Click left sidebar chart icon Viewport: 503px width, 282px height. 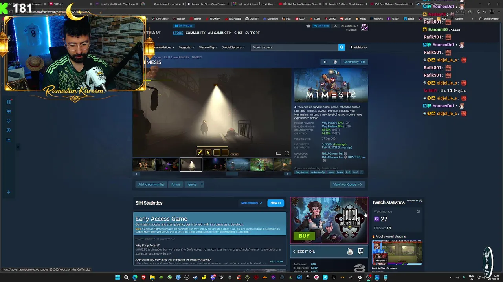click(9, 139)
